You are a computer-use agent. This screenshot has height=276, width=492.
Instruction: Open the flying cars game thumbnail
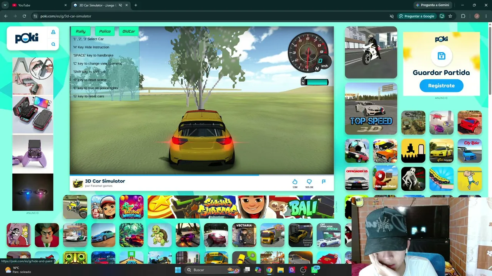coord(441,123)
